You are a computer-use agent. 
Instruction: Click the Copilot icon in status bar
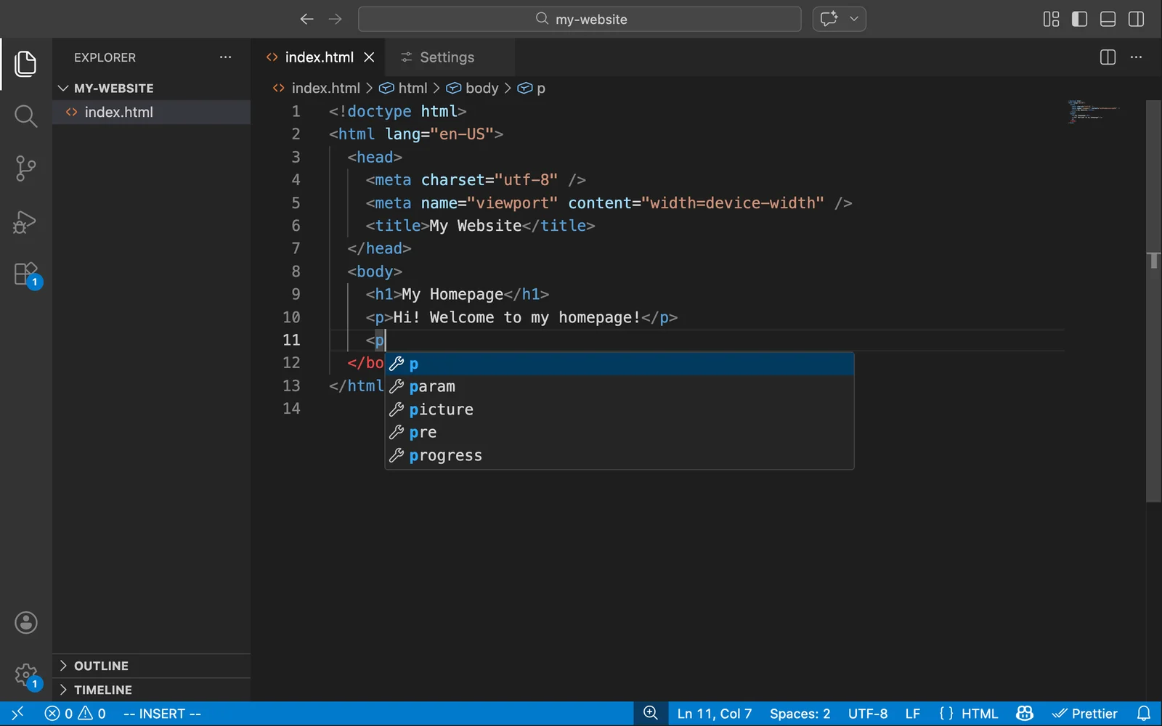[x=1023, y=713]
